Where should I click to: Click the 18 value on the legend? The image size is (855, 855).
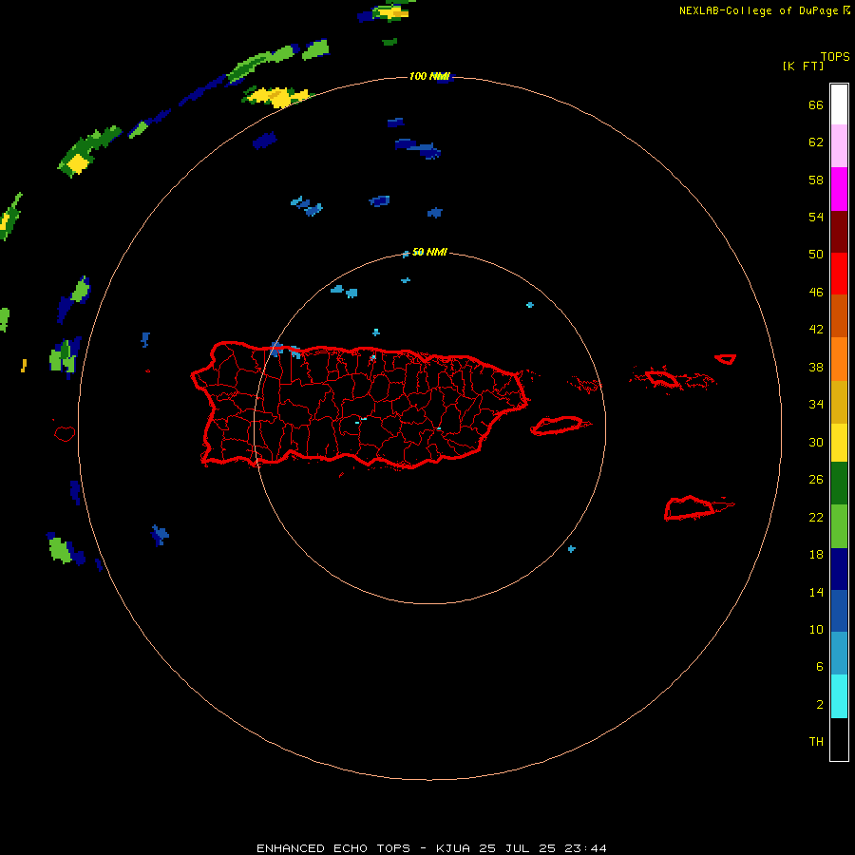[816, 555]
